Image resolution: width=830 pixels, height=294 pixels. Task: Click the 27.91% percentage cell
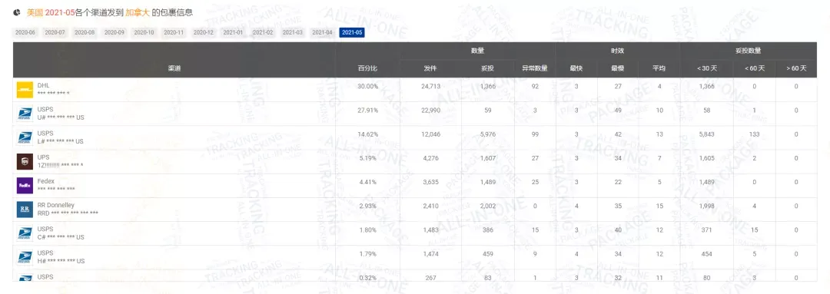tap(368, 110)
